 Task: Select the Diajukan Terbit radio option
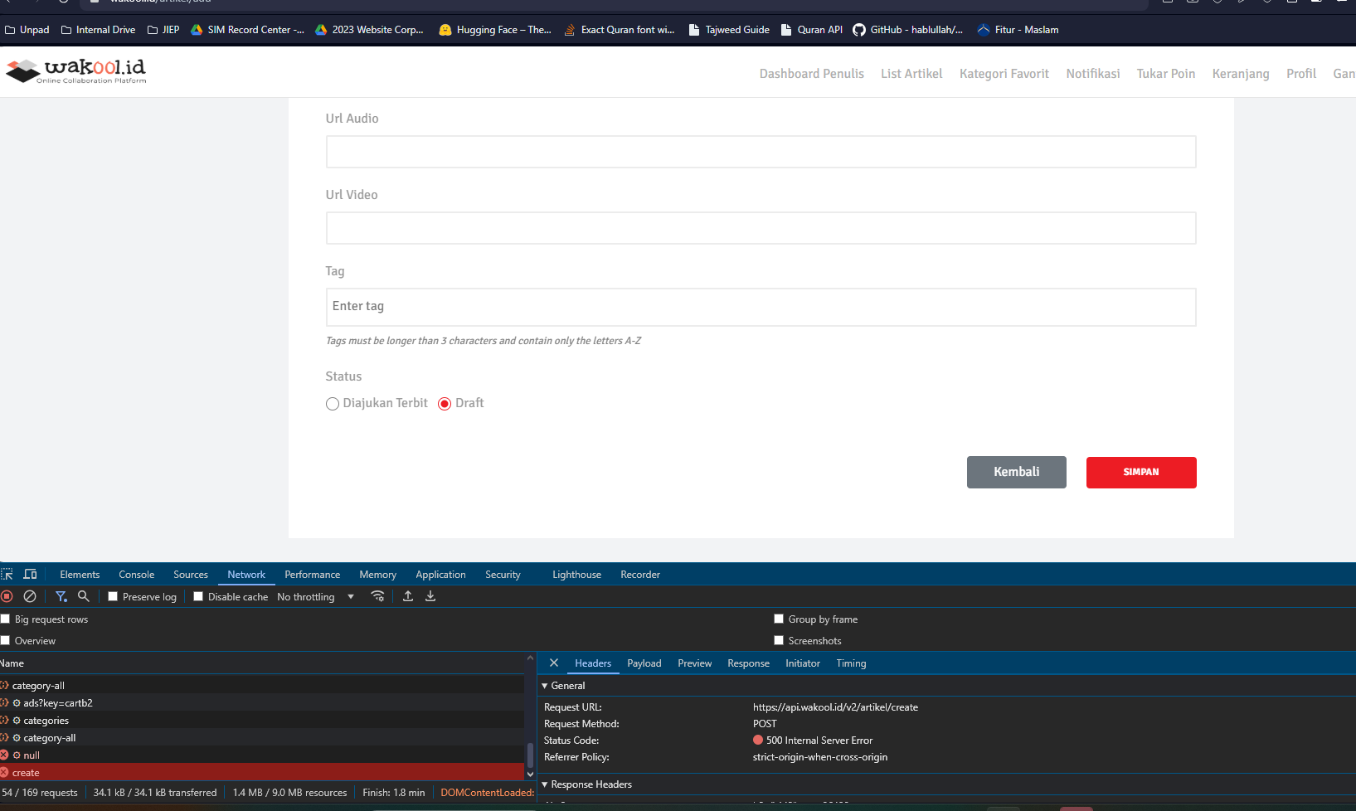point(333,404)
